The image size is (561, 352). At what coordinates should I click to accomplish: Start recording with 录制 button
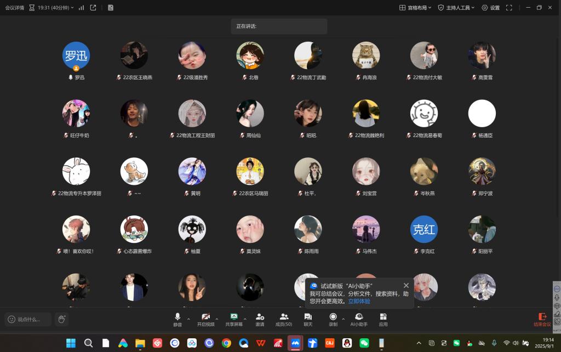point(333,319)
